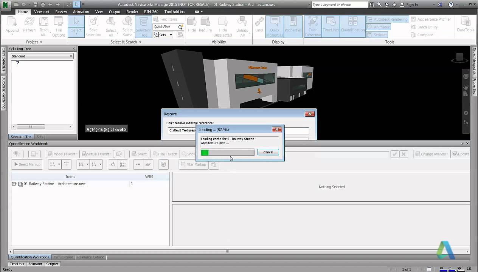This screenshot has width=478, height=272.
Task: Click the Filter Markup button
Action: pos(193,164)
